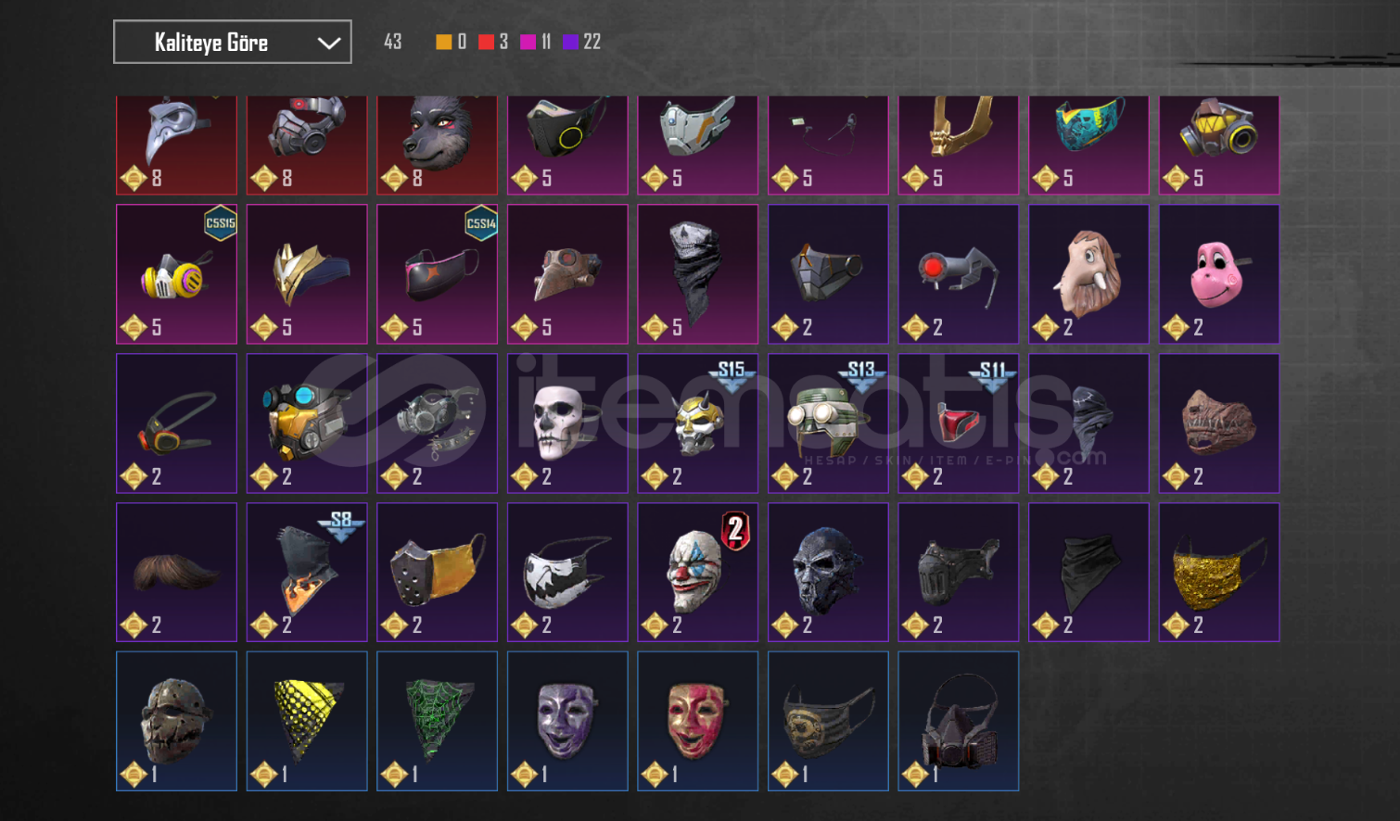Choose the brown mustache item
Screen dimensions: 1400x821
coord(176,573)
